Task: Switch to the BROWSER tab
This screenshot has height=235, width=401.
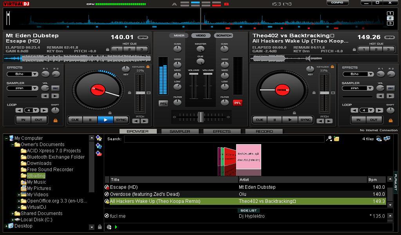Action: tap(137, 131)
